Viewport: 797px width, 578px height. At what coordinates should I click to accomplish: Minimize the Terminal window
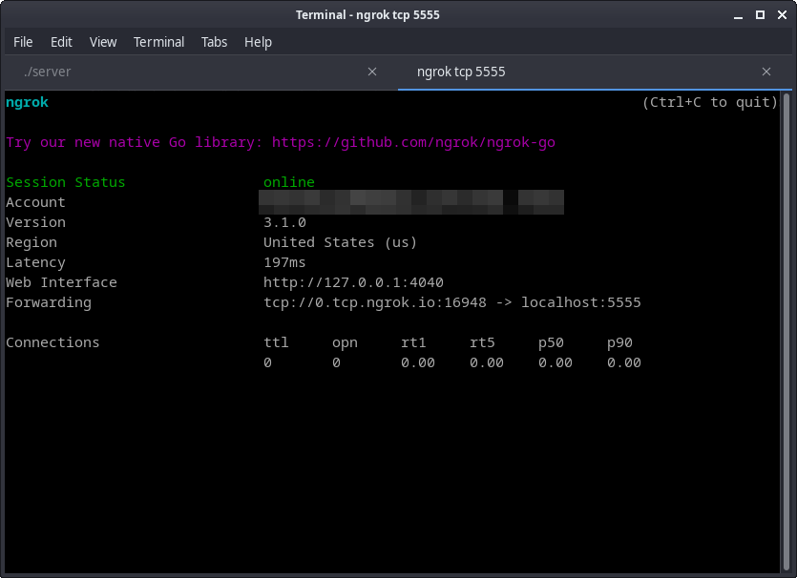point(739,14)
